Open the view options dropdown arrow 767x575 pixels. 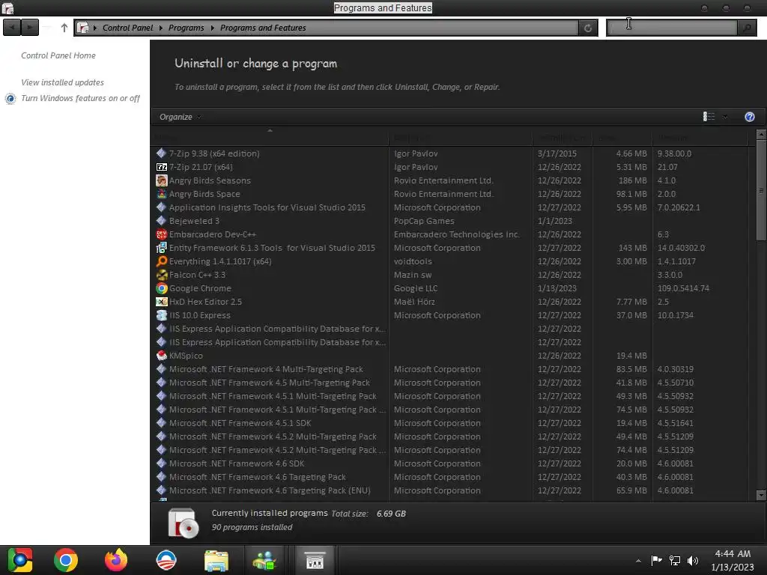click(725, 116)
